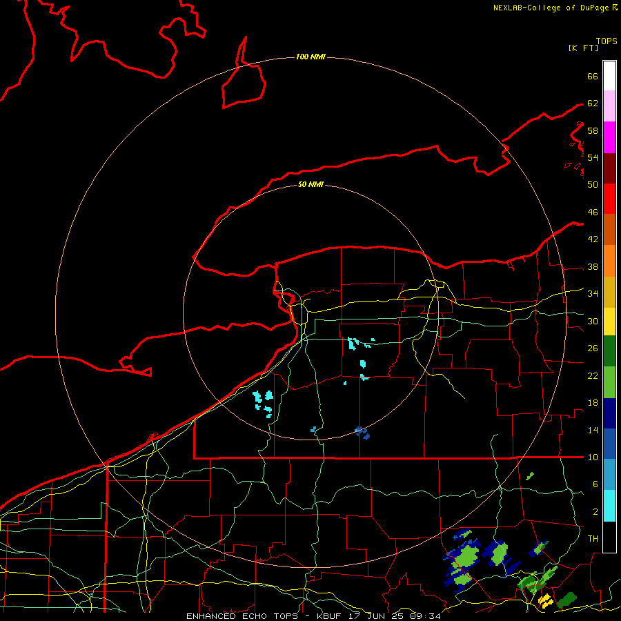Click the bright yellow swatch in the tops scale
The height and width of the screenshot is (621, 621).
pyautogui.click(x=609, y=322)
